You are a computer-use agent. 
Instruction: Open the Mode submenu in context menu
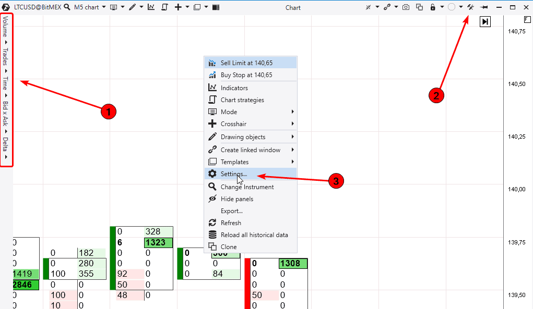click(x=251, y=112)
